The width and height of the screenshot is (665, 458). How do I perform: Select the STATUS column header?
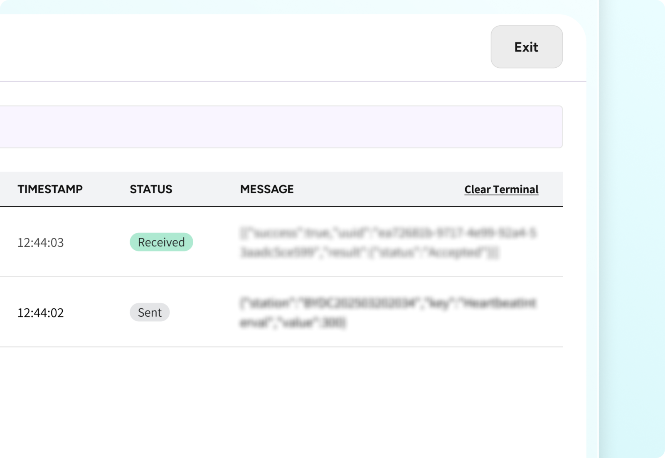(151, 189)
